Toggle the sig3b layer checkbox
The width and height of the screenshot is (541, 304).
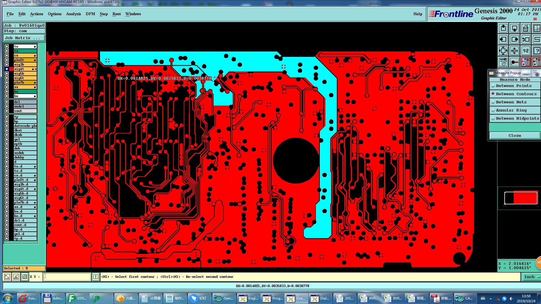point(7,64)
